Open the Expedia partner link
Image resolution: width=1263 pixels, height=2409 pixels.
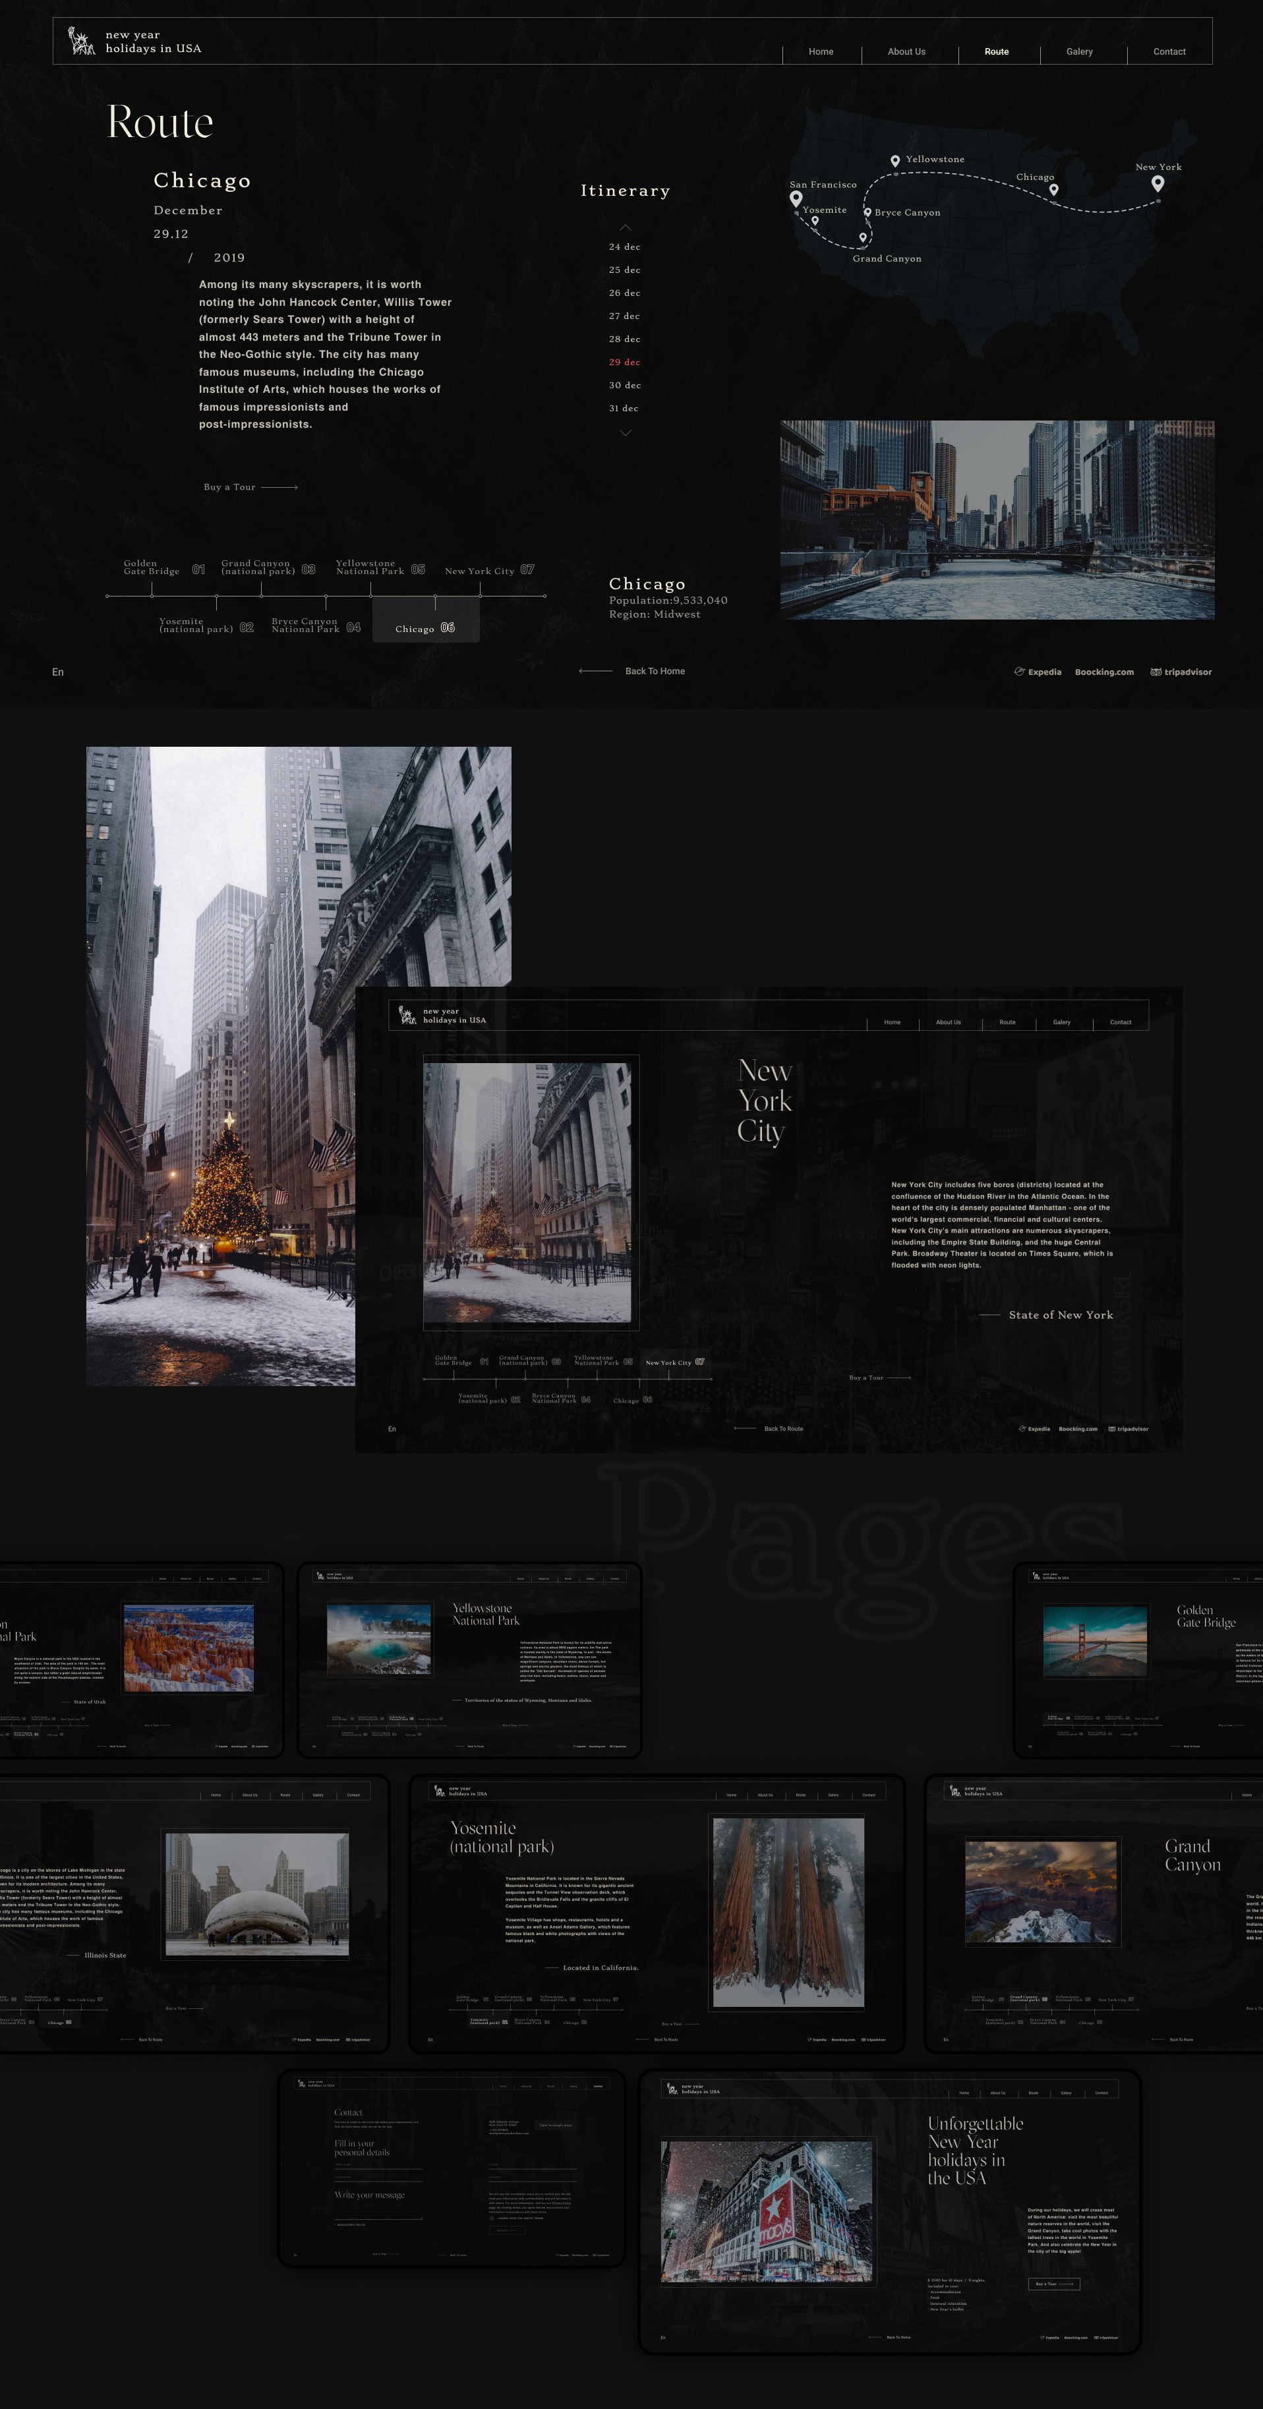tap(1038, 672)
